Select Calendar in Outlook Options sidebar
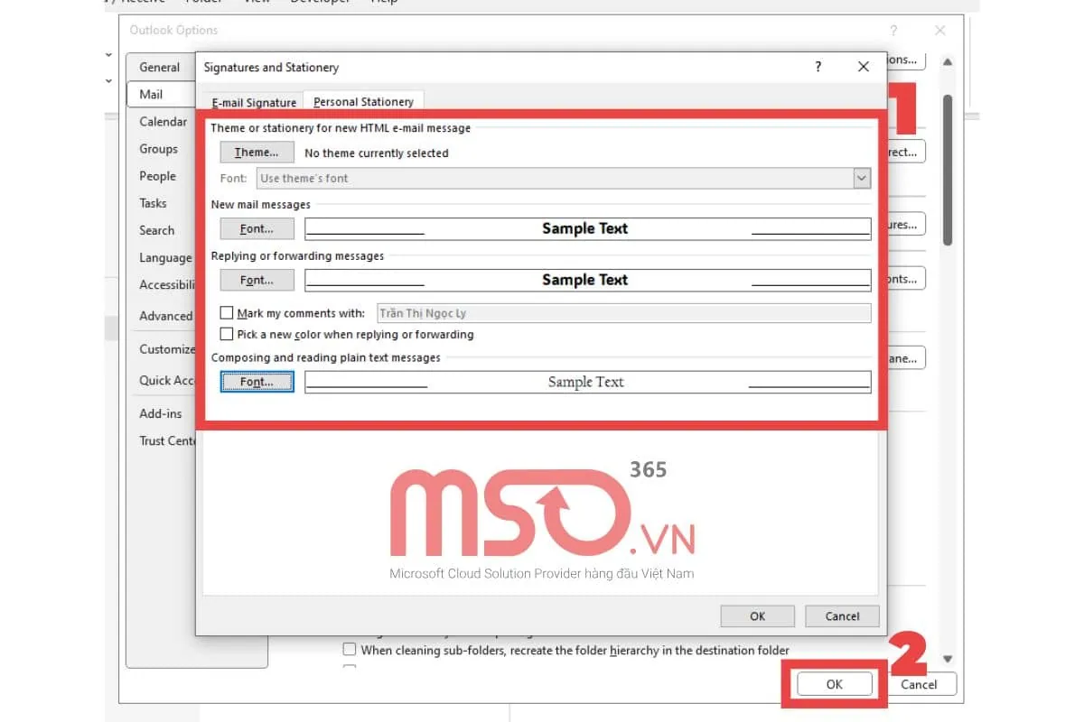Screen dimensions: 1084x722 pos(164,122)
